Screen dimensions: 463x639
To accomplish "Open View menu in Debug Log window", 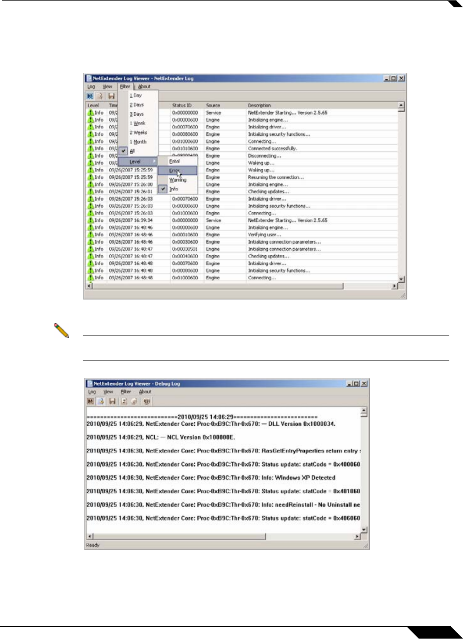I will (x=108, y=392).
